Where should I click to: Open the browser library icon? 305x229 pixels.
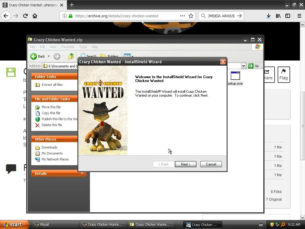click(278, 16)
